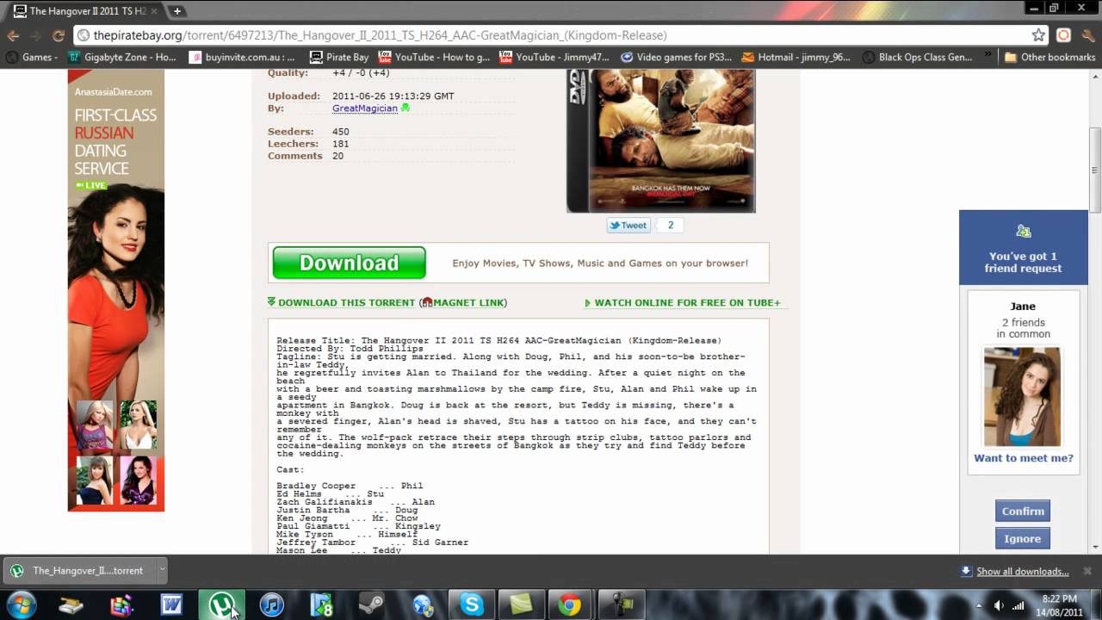This screenshot has height=620, width=1102.
Task: Click the volume speaker tray icon
Action: 999,605
